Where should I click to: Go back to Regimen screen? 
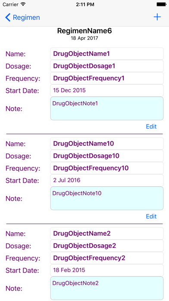[22, 17]
